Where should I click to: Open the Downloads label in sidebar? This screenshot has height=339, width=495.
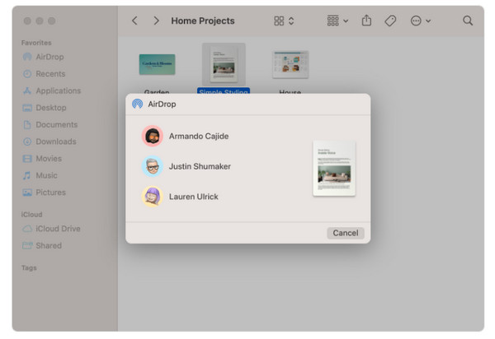pyautogui.click(x=56, y=142)
